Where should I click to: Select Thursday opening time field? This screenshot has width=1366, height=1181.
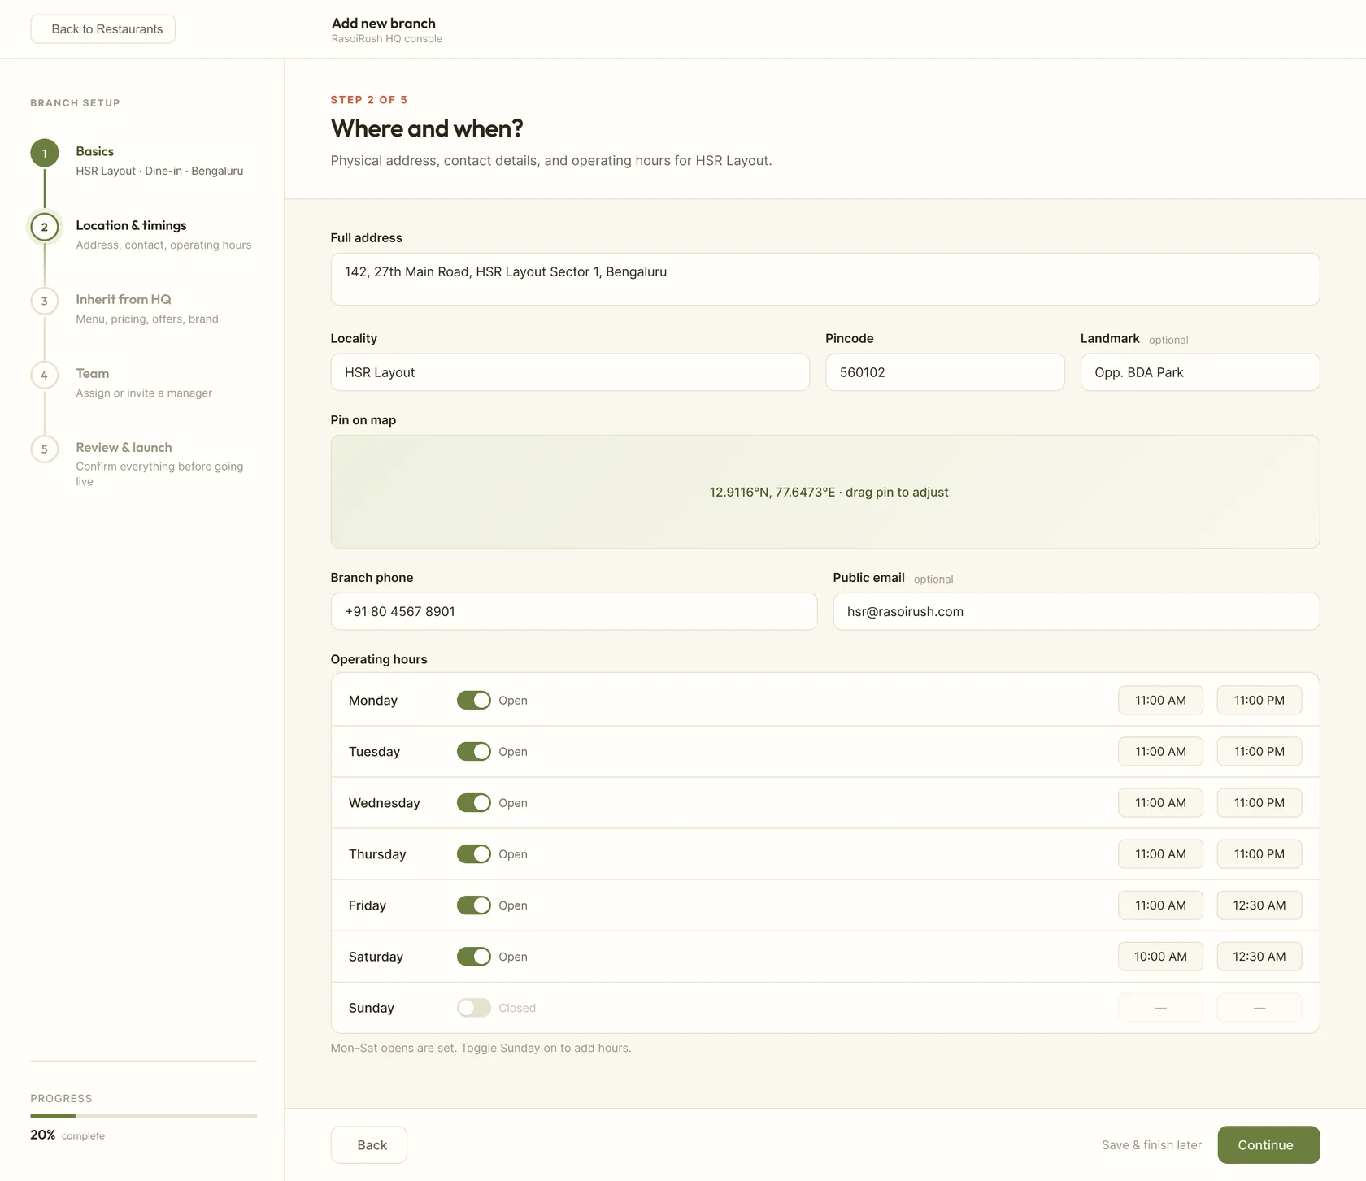(x=1160, y=853)
